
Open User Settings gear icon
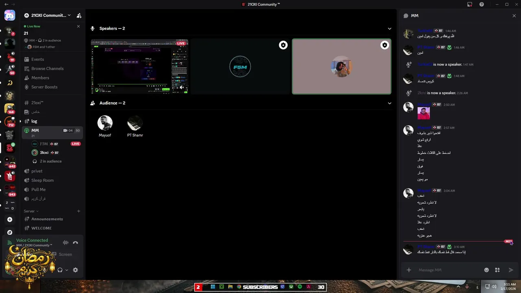tap(75, 270)
